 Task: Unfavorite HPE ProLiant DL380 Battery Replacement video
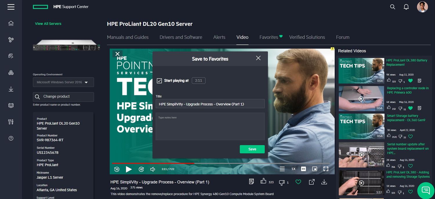click(x=410, y=81)
